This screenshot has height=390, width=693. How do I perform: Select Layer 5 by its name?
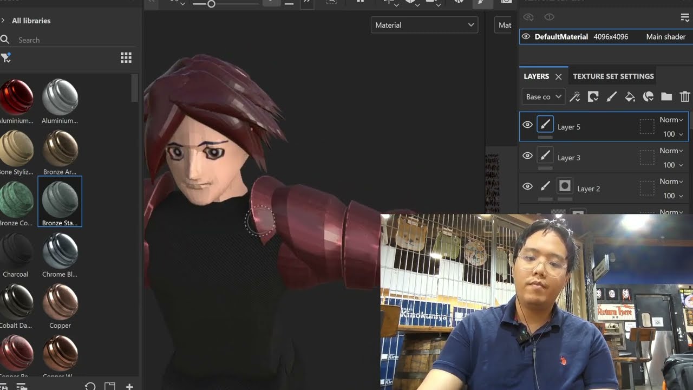569,127
